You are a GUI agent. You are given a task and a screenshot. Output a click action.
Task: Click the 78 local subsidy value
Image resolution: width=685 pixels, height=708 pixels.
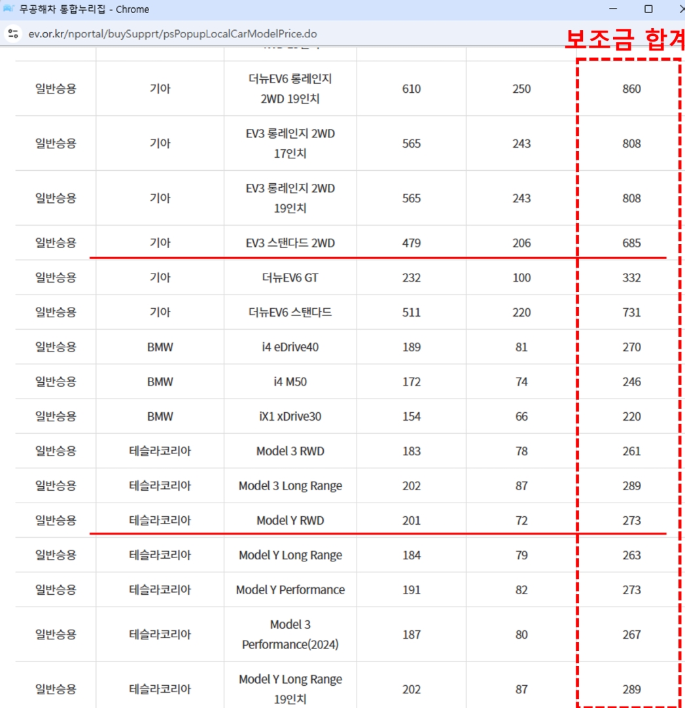(x=521, y=451)
